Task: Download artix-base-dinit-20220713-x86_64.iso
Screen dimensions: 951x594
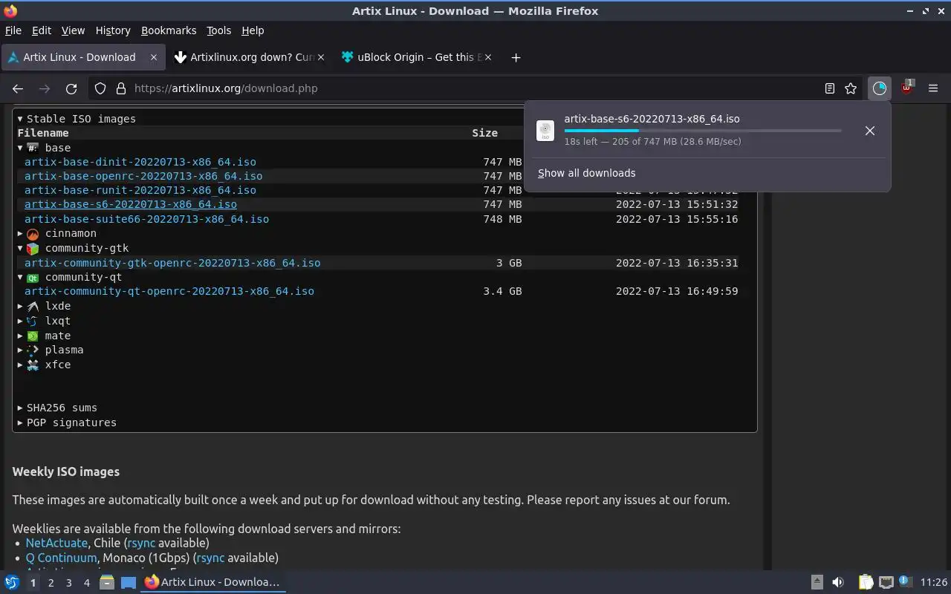Action: coord(140,162)
